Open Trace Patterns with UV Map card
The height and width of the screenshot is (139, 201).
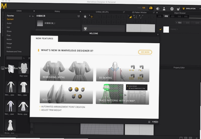(x=122, y=94)
